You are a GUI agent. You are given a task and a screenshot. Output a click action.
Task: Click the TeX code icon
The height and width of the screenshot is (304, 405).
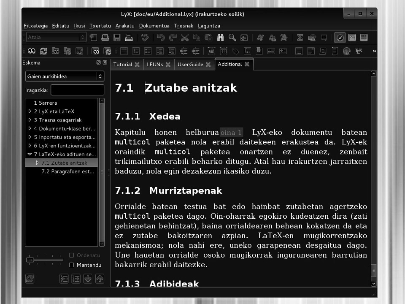(x=359, y=51)
